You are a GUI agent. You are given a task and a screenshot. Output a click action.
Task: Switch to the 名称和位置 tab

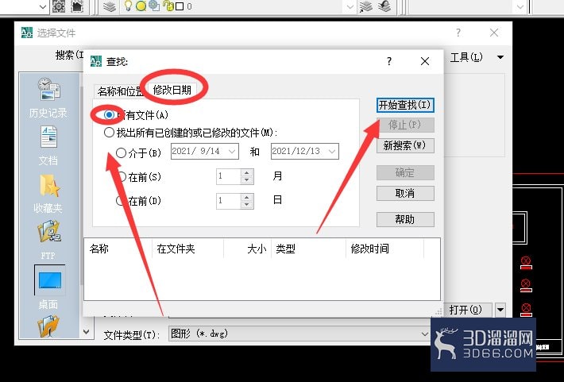(x=120, y=91)
